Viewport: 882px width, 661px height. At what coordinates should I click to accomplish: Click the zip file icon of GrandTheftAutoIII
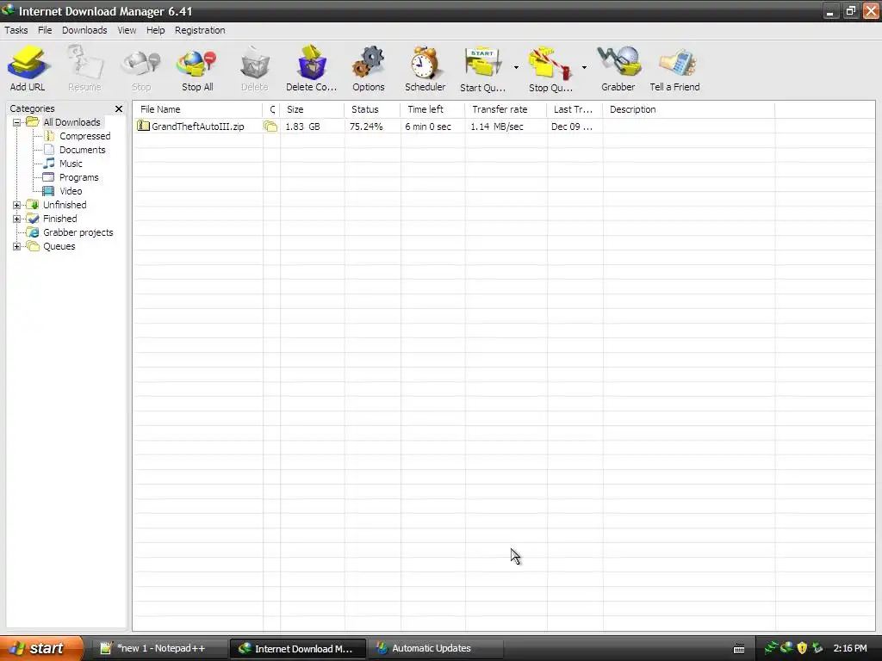pyautogui.click(x=144, y=127)
